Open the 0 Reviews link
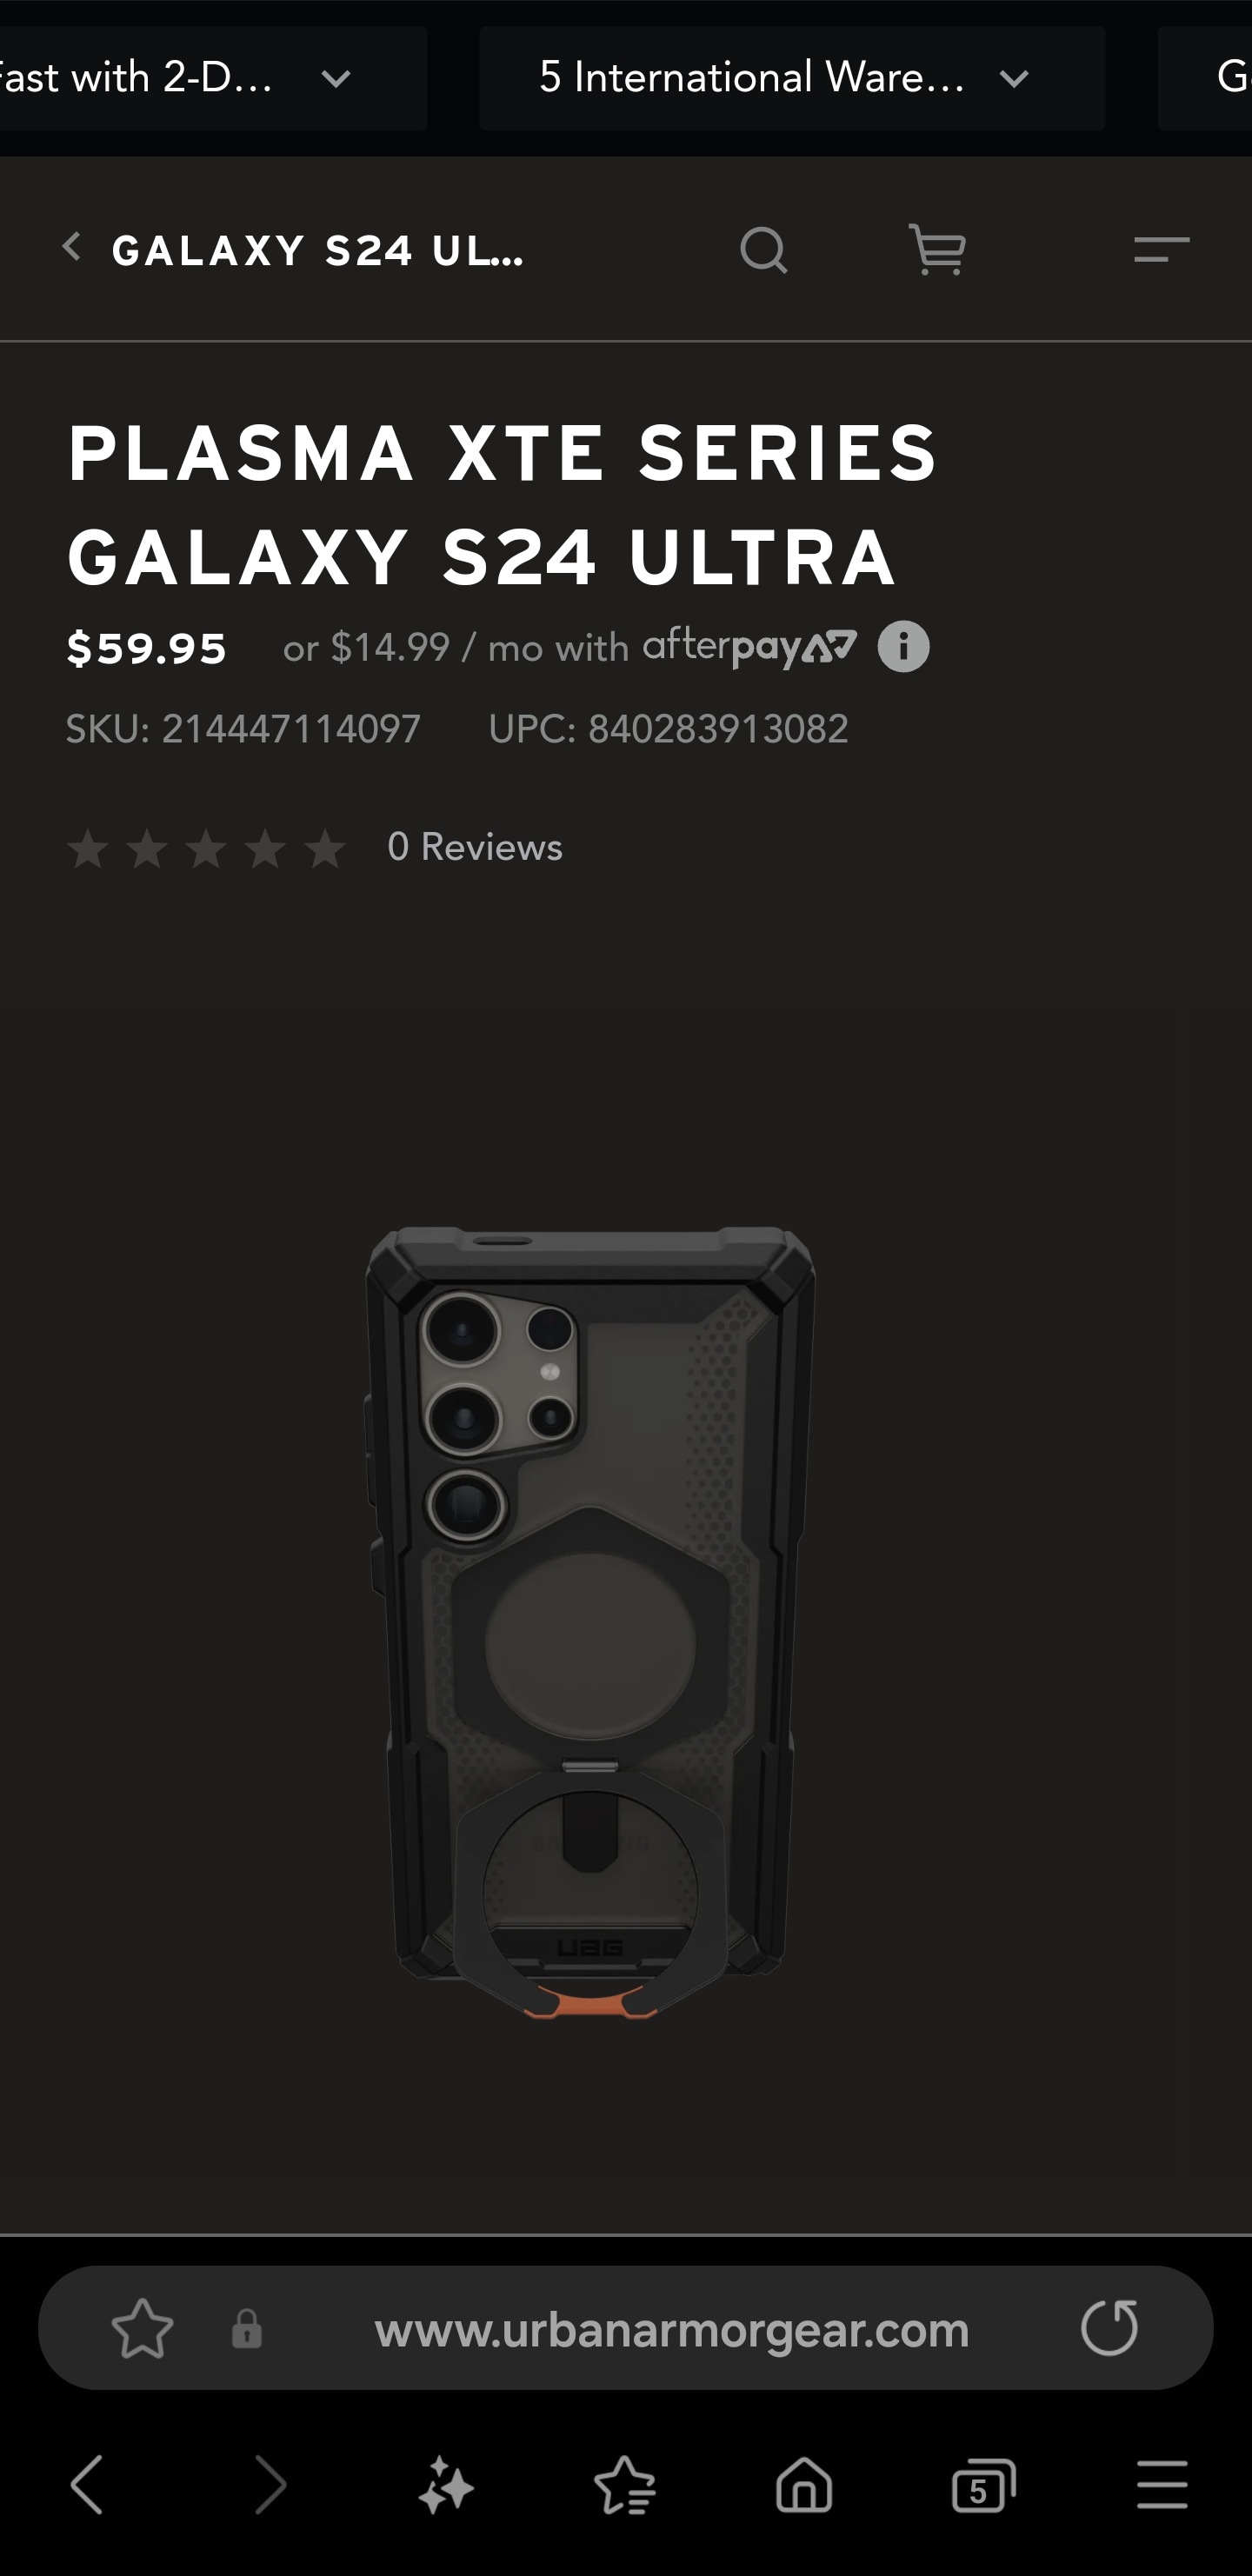This screenshot has width=1252, height=2576. (x=475, y=847)
